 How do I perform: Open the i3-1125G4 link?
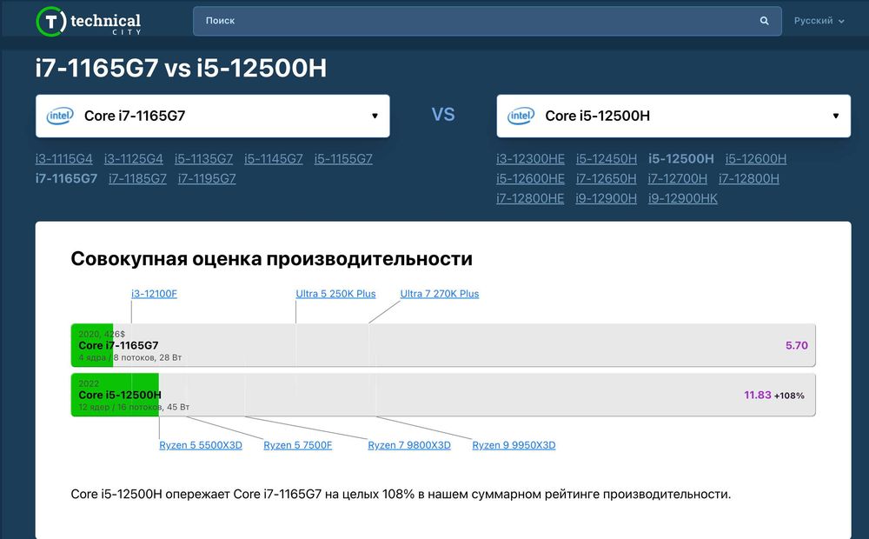pyautogui.click(x=134, y=158)
